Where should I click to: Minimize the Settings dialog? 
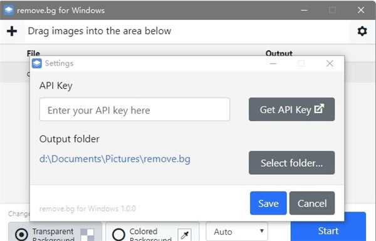pyautogui.click(x=273, y=64)
